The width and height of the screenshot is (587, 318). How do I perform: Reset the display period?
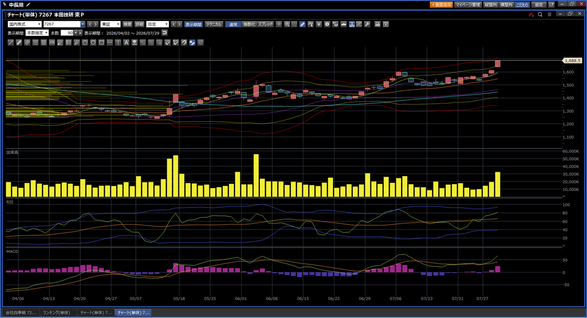click(165, 33)
